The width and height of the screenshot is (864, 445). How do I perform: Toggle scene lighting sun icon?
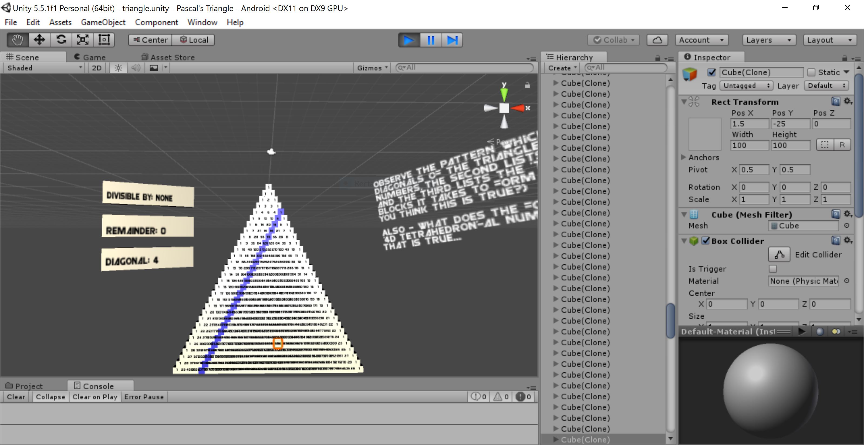[118, 68]
